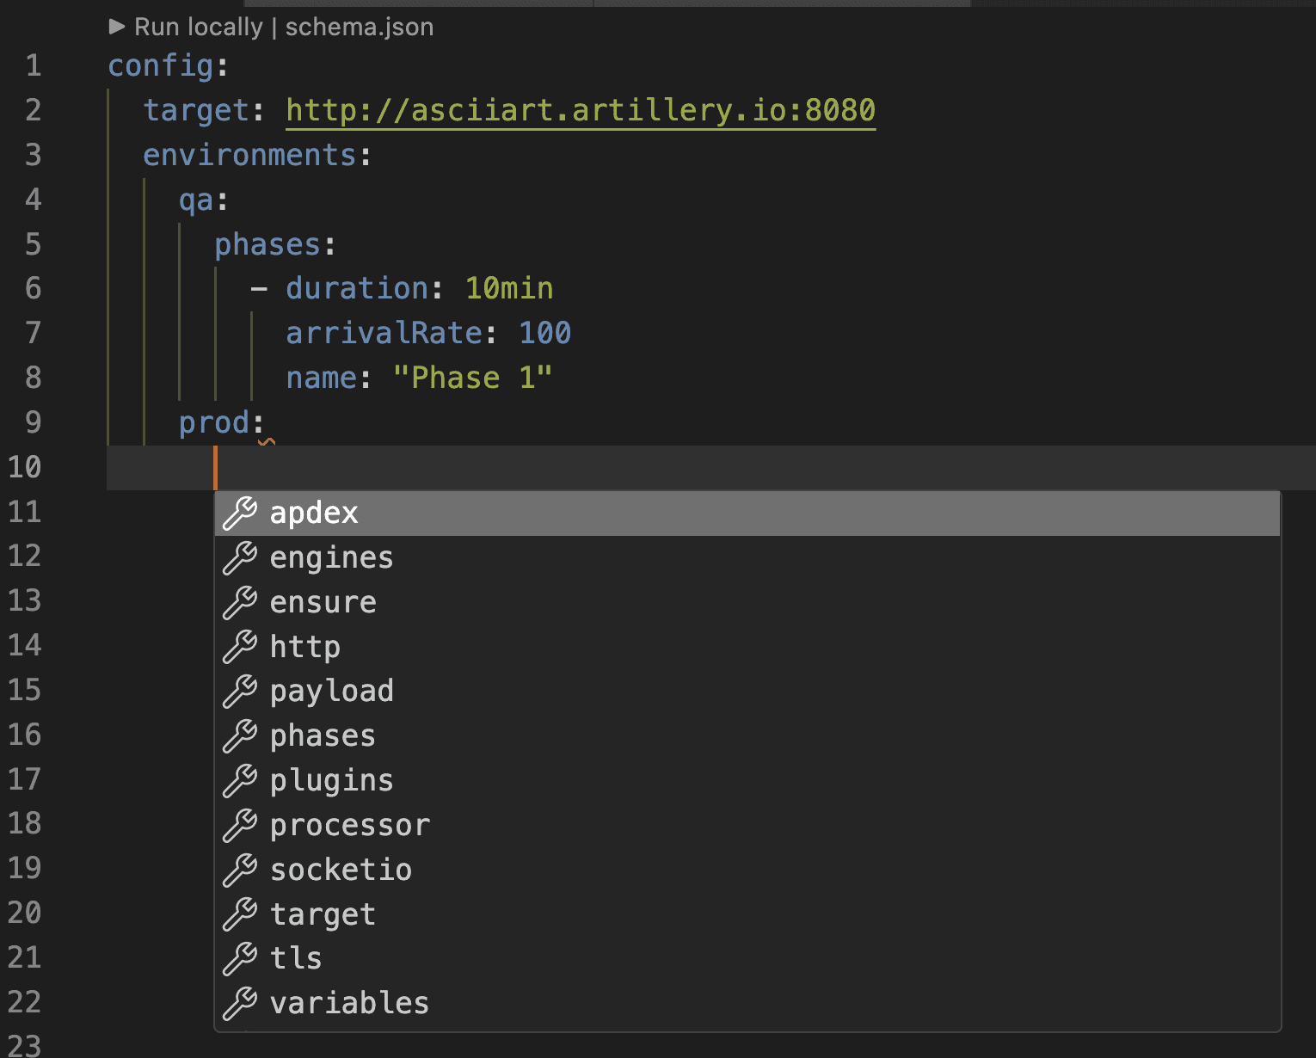1316x1058 pixels.
Task: Click the play triangle before "Run locally"
Action: point(118,27)
